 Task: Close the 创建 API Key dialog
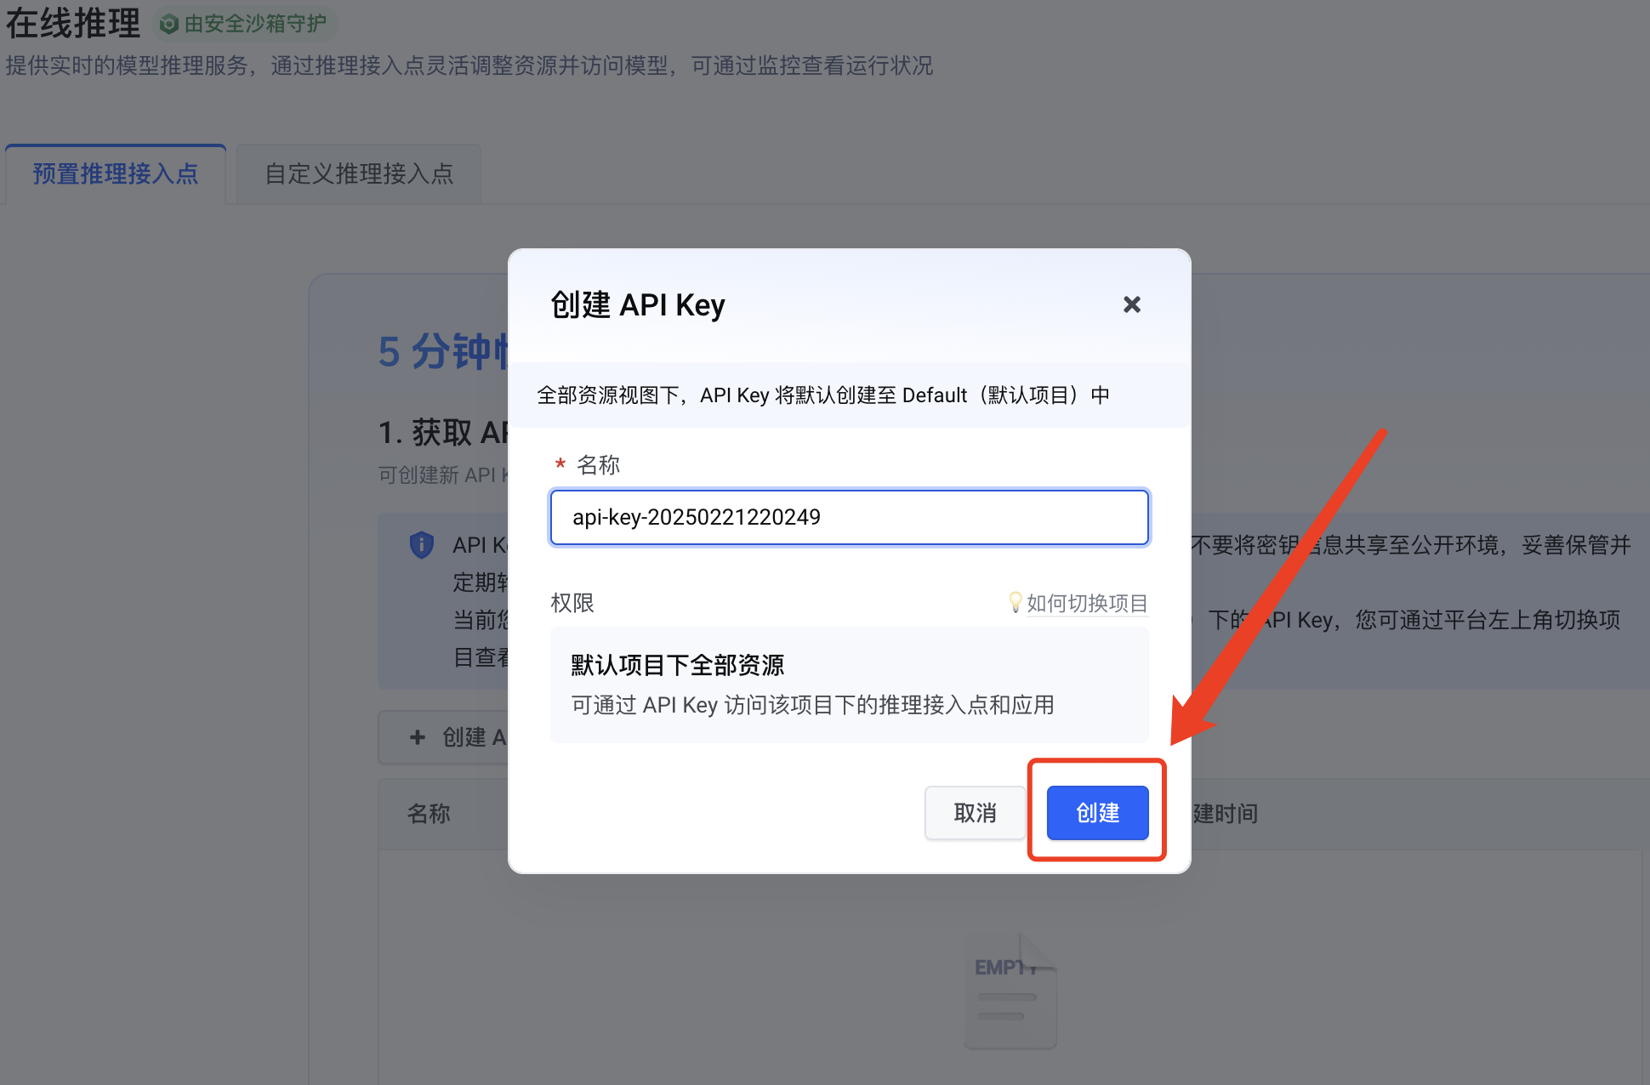pos(1131,304)
